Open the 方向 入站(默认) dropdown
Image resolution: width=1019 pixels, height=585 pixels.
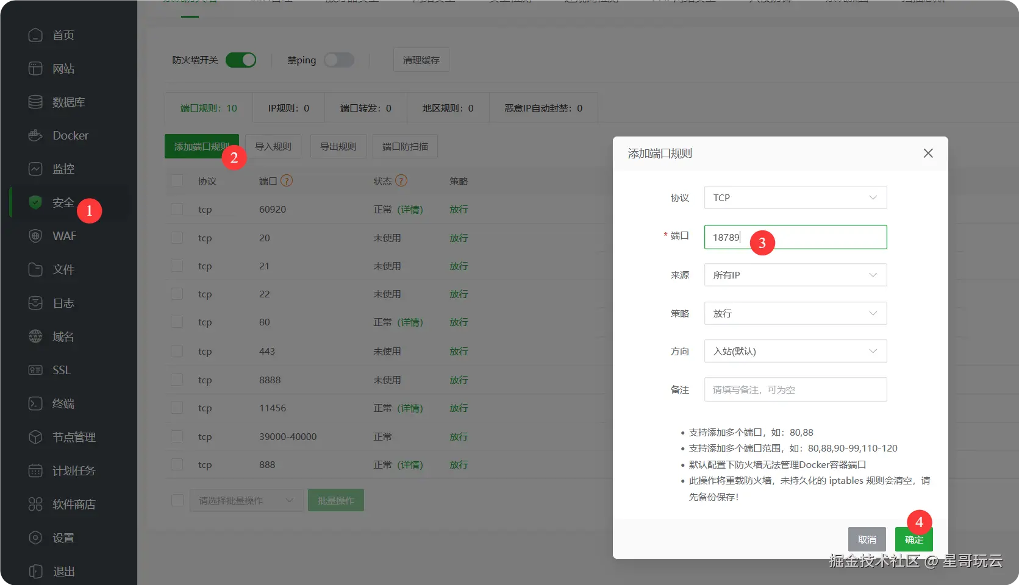pos(795,351)
